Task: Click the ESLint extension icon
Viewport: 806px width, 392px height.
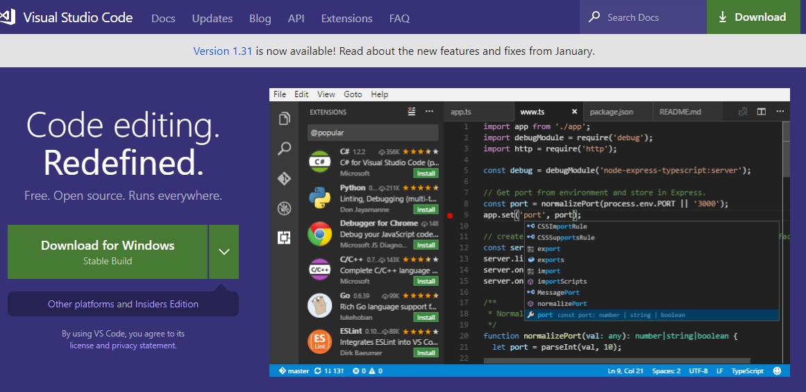Action: [319, 341]
